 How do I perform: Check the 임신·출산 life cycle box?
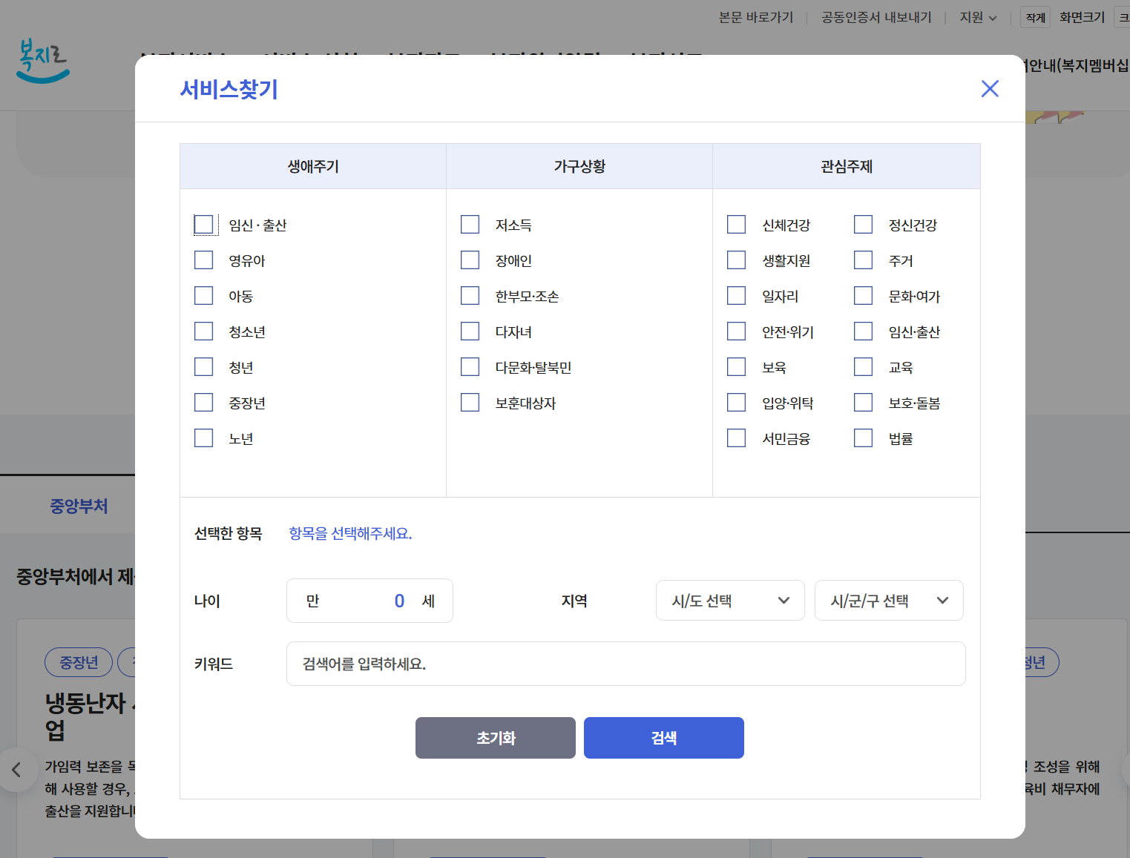[x=204, y=224]
